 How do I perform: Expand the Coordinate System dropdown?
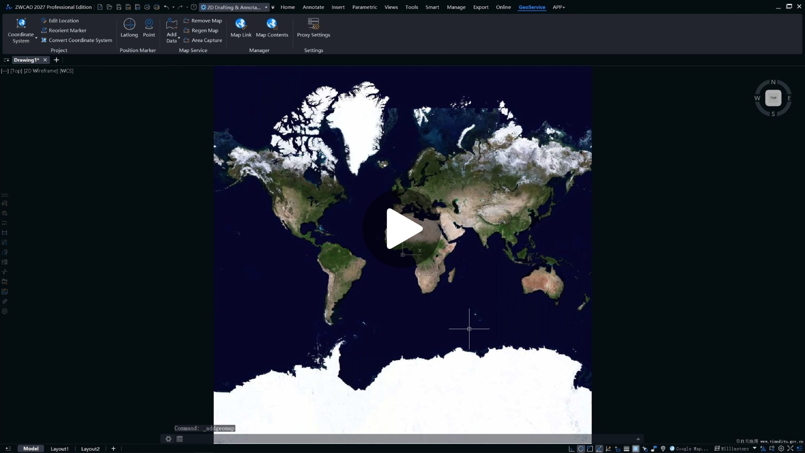(36, 38)
